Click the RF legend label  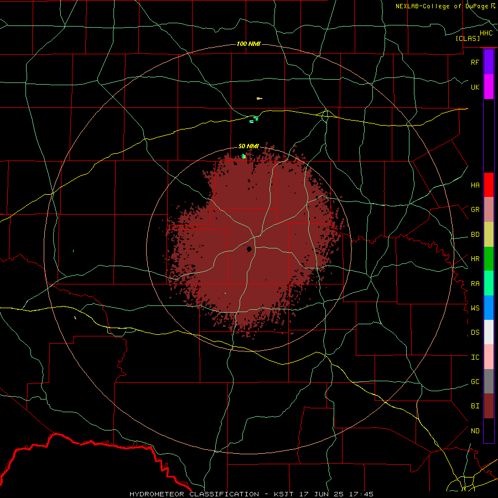tap(475, 62)
